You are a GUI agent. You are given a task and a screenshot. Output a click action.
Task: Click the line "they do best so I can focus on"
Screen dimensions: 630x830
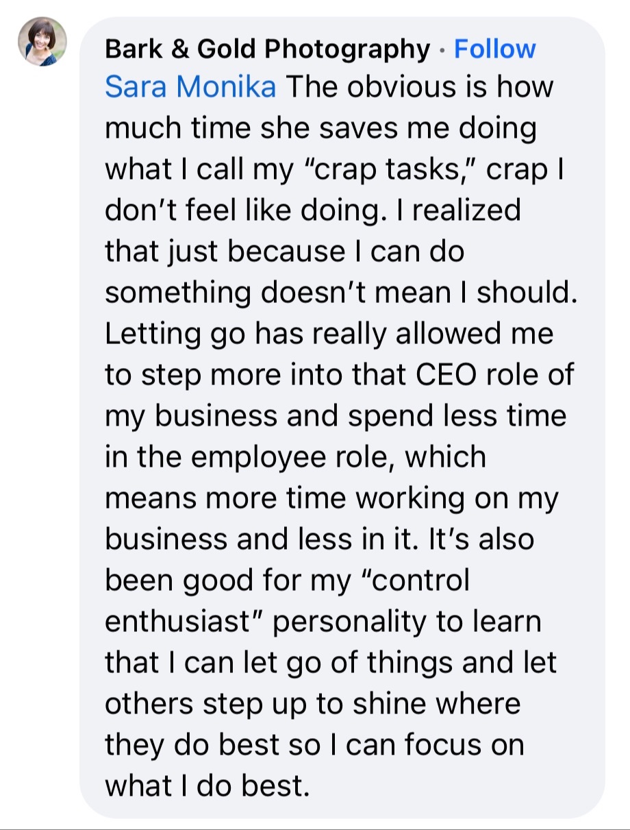tap(314, 744)
